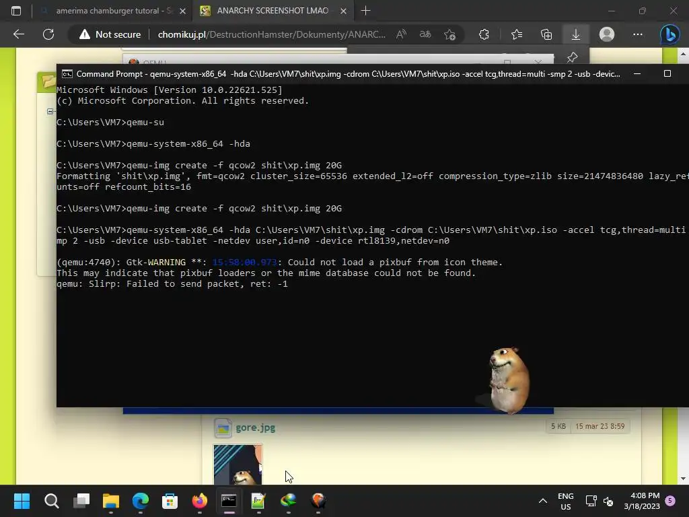Open Internet Download Manager taskbar icon

coord(288,501)
